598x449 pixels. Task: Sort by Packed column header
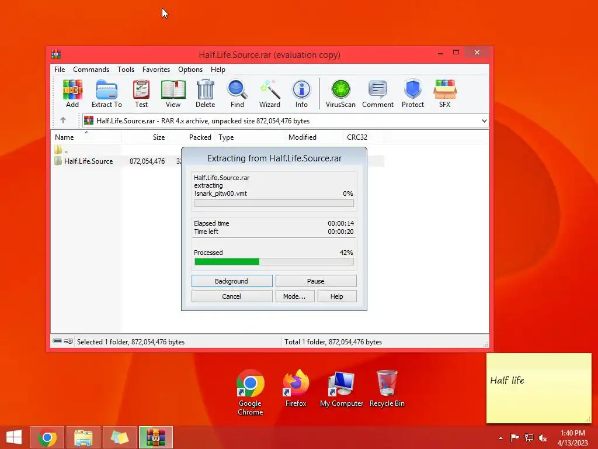pos(191,137)
